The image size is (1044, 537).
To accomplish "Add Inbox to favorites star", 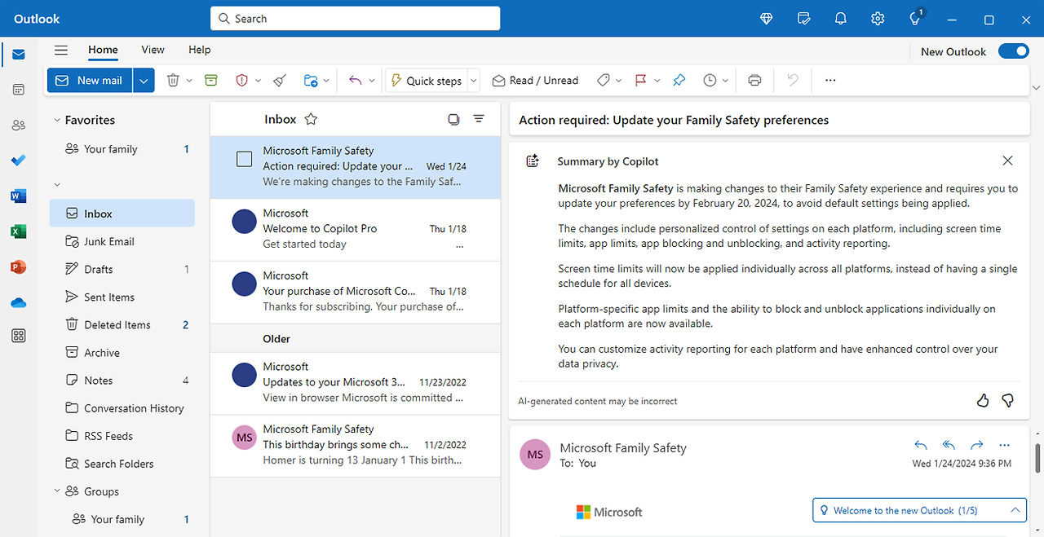I will (x=311, y=119).
